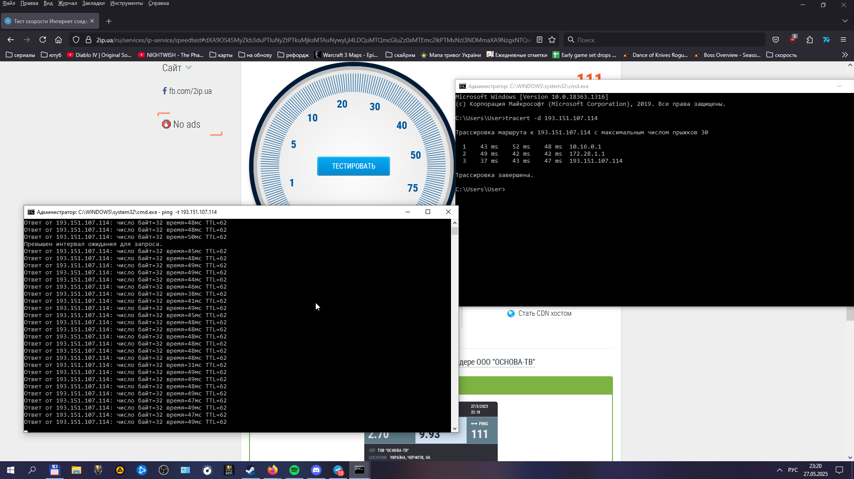
Task: Open the Инструменты menu
Action: click(x=127, y=4)
